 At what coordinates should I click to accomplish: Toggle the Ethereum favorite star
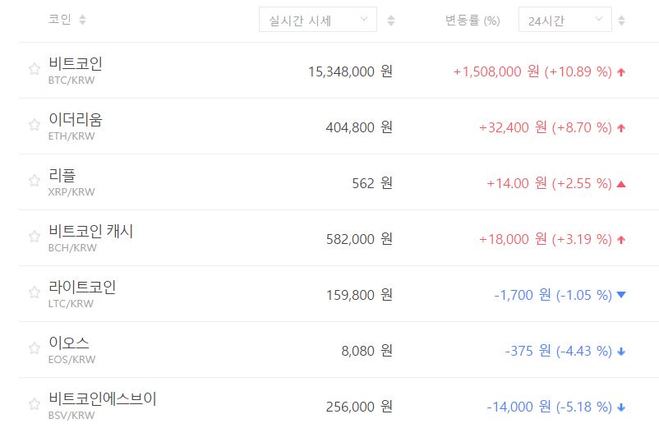(x=35, y=126)
